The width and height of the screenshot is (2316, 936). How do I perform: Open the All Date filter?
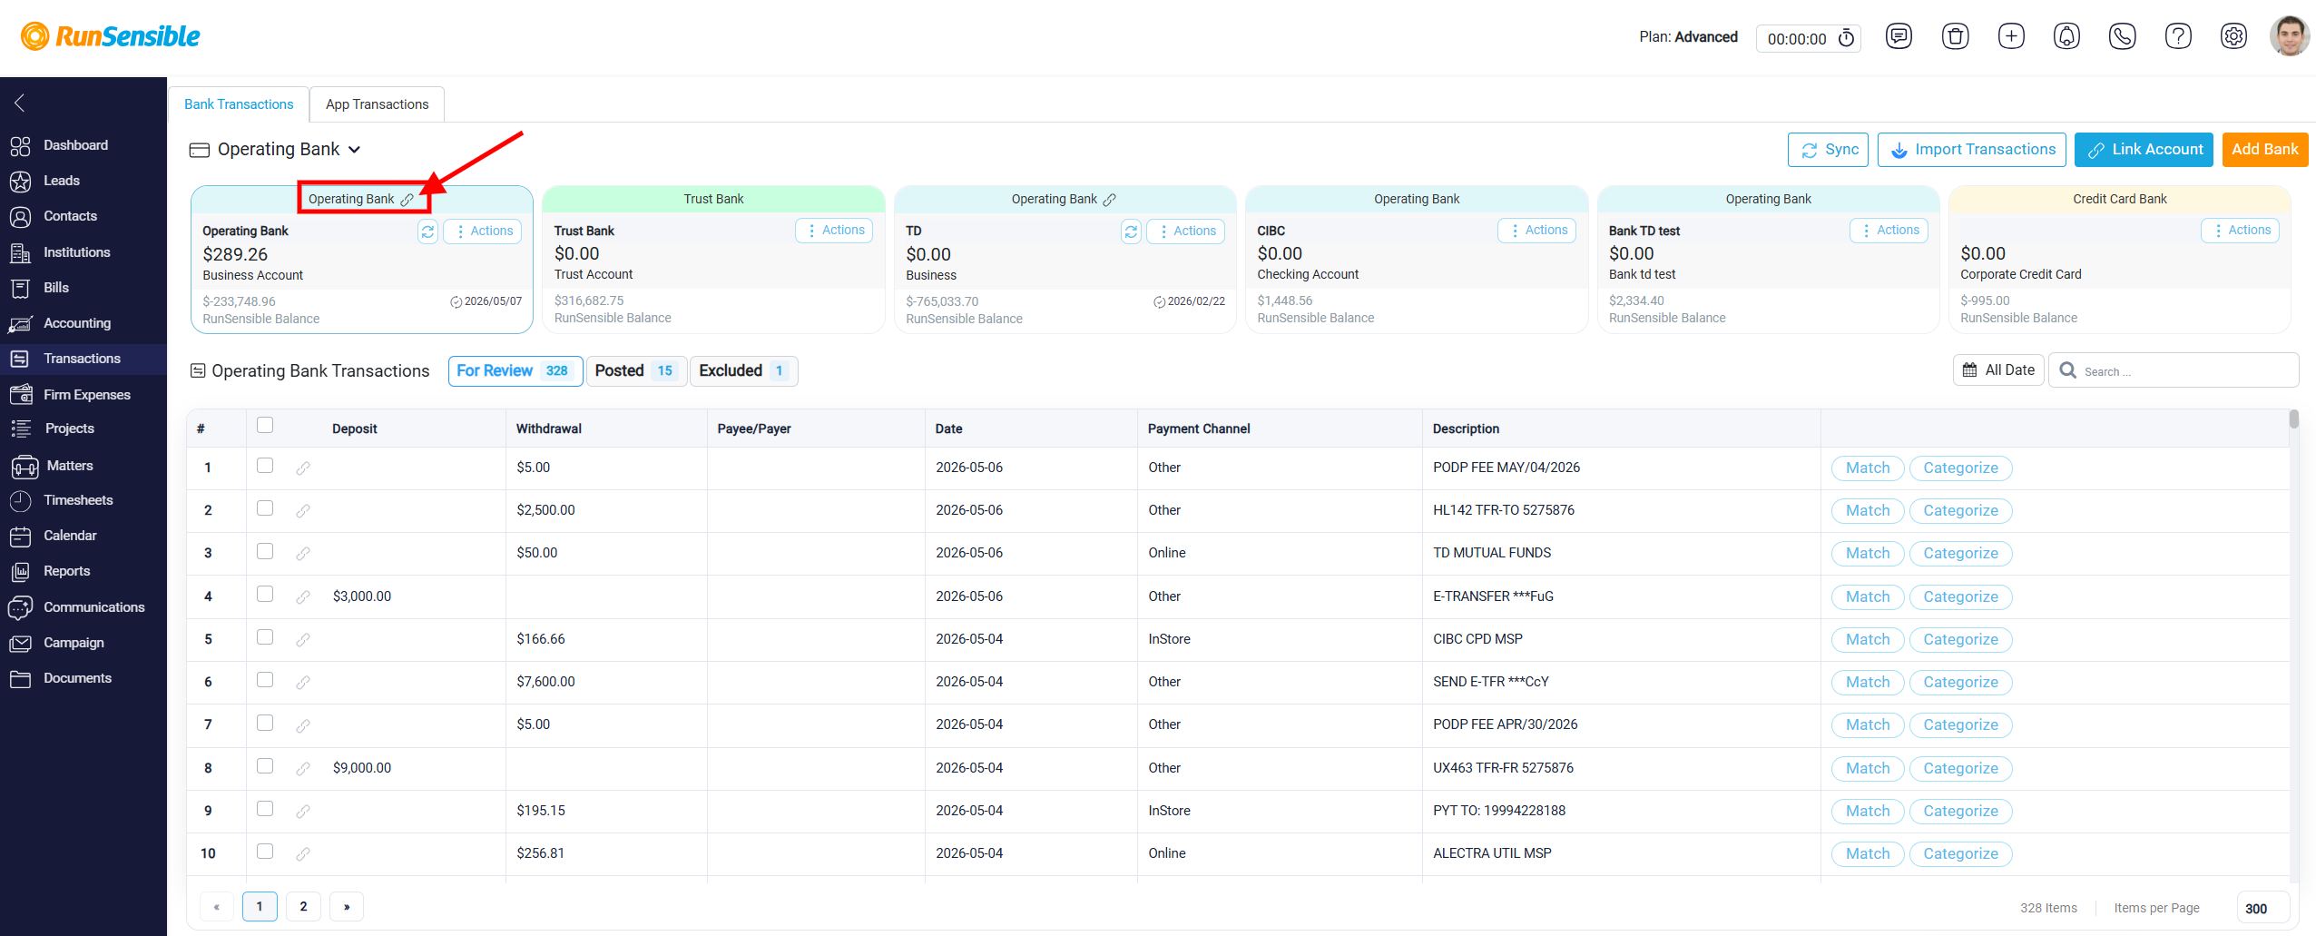tap(1998, 370)
